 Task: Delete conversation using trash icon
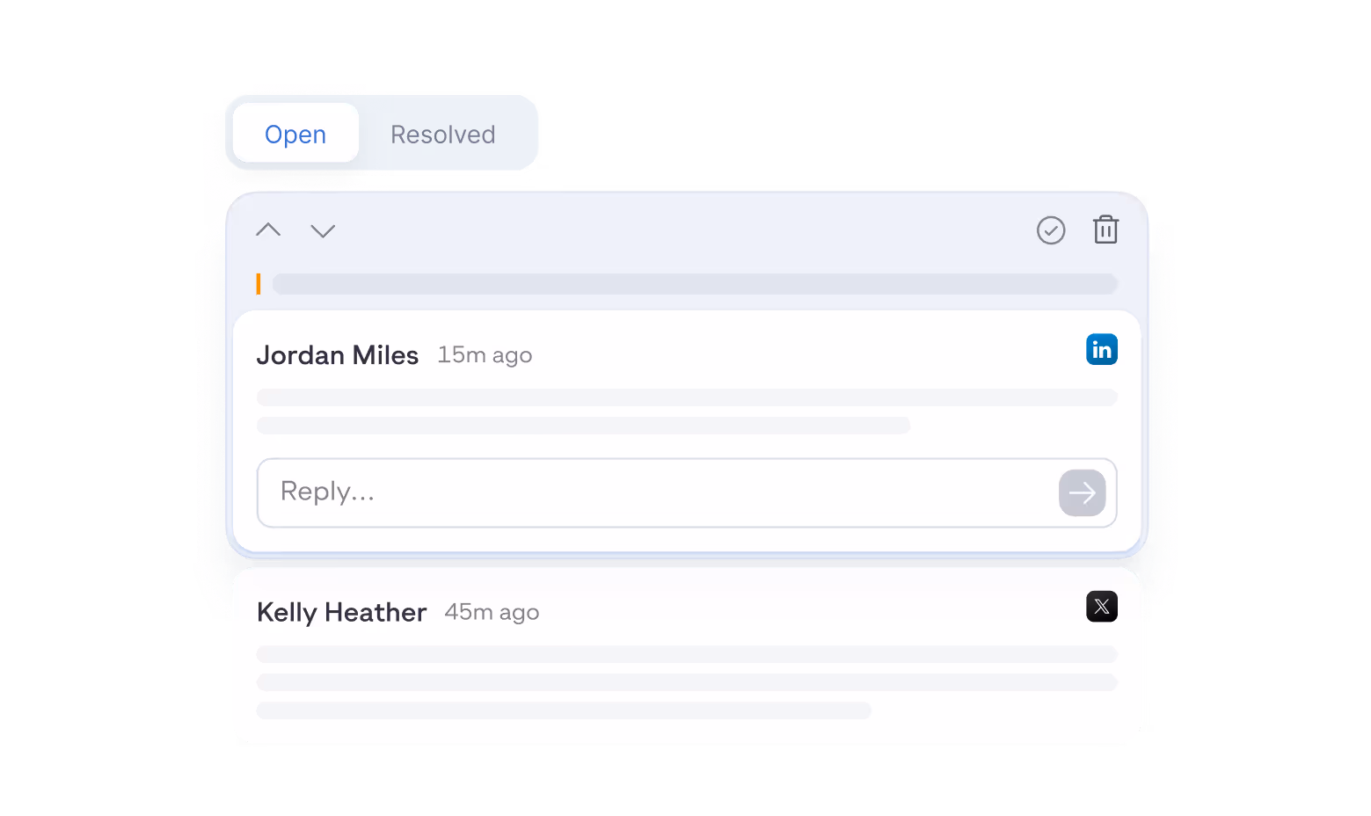(1105, 229)
